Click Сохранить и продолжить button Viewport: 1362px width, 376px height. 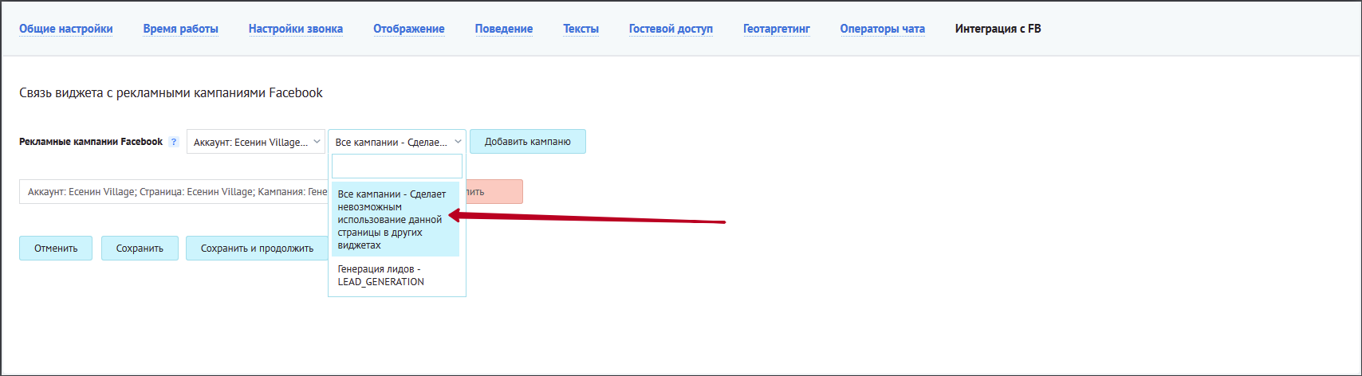pos(257,248)
